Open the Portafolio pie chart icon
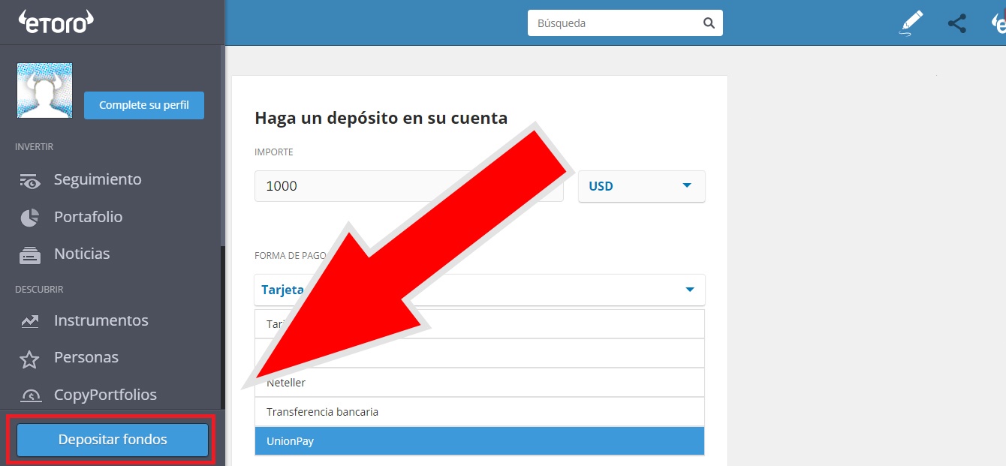 coord(29,217)
